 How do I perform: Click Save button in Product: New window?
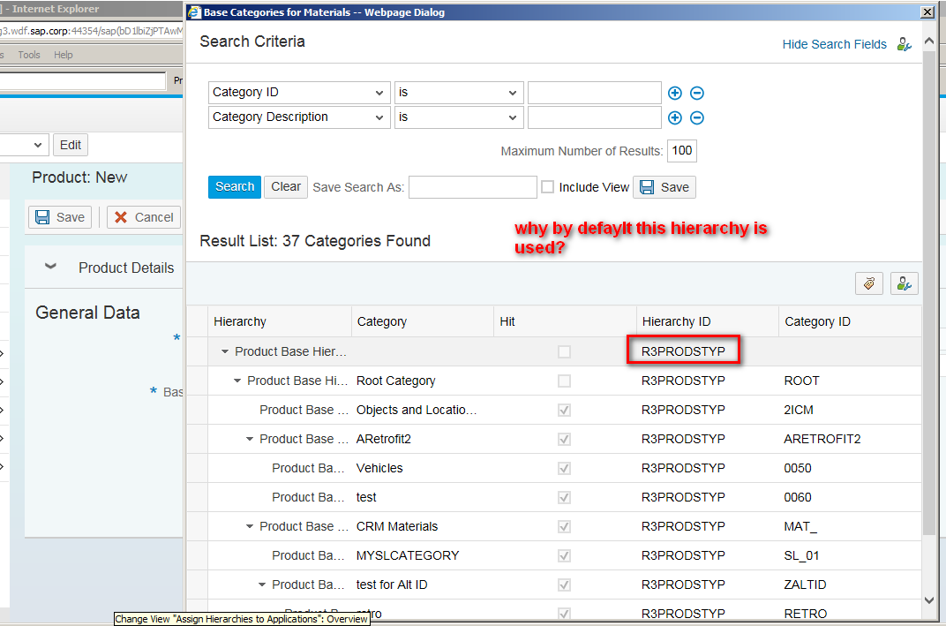coord(60,217)
